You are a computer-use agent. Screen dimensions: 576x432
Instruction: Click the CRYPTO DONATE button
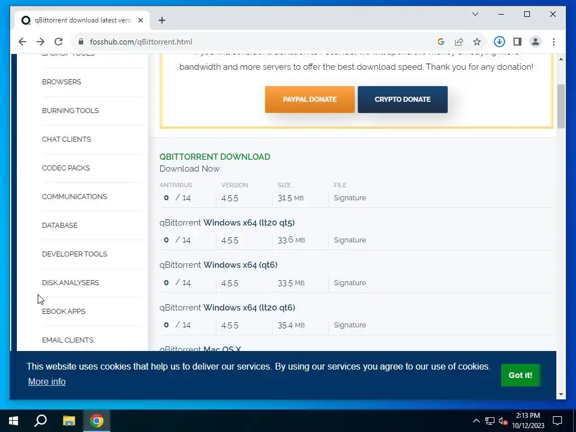403,100
